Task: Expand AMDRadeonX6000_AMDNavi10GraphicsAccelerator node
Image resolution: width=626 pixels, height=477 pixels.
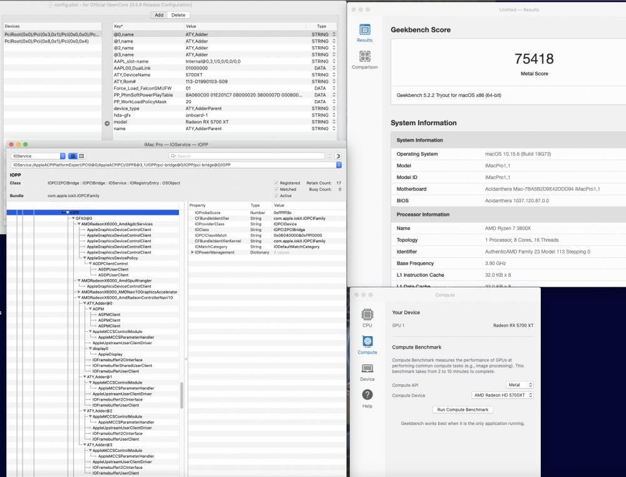Action: point(79,292)
